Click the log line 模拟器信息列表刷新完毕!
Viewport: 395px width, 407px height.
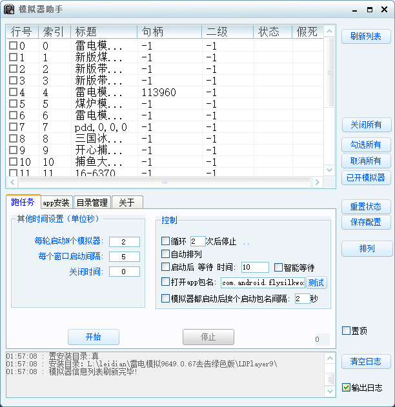click(72, 372)
